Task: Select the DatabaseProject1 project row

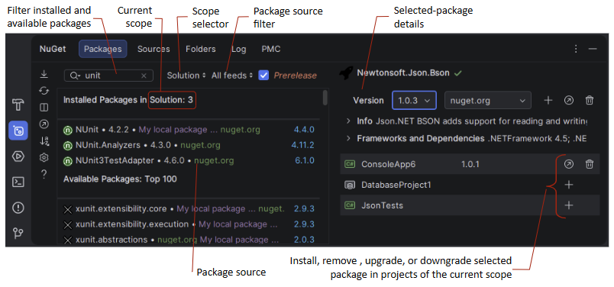Action: pos(470,185)
